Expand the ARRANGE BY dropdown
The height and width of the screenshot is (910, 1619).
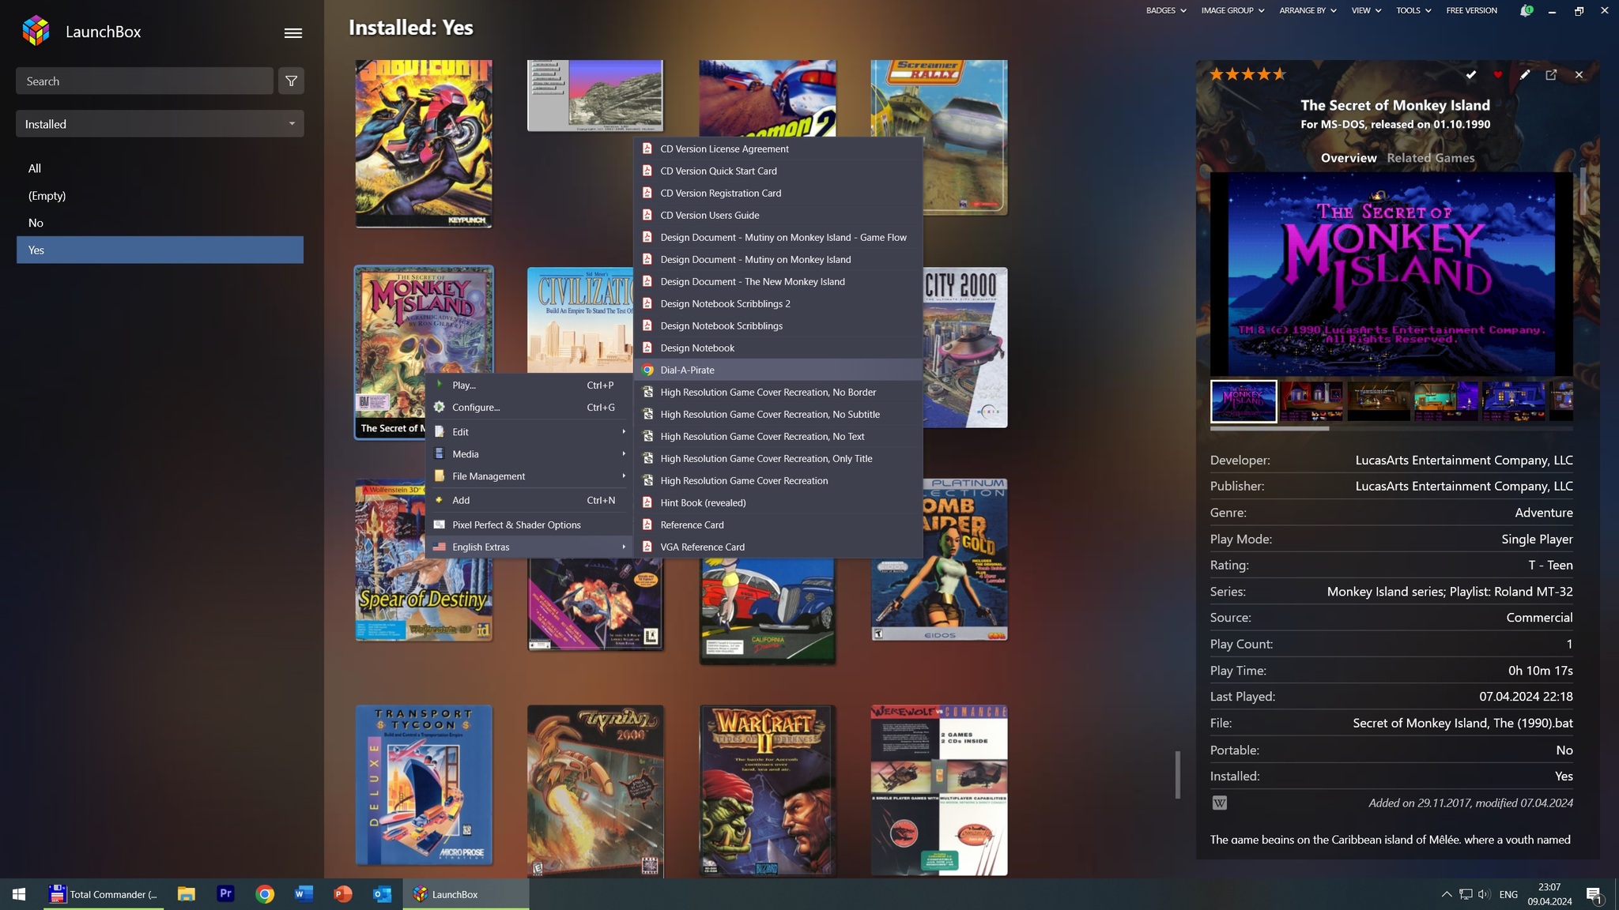tap(1307, 11)
